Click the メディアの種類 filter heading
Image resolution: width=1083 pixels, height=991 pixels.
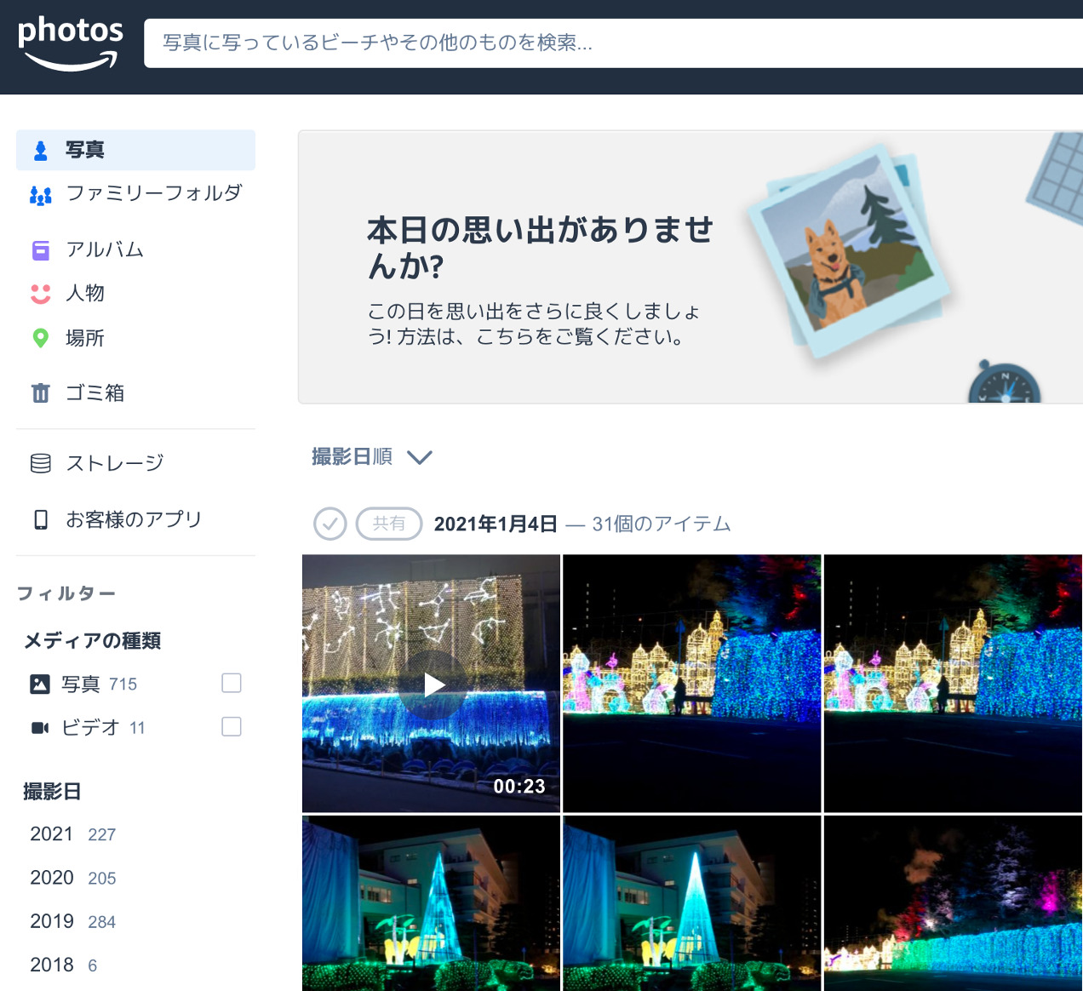92,641
